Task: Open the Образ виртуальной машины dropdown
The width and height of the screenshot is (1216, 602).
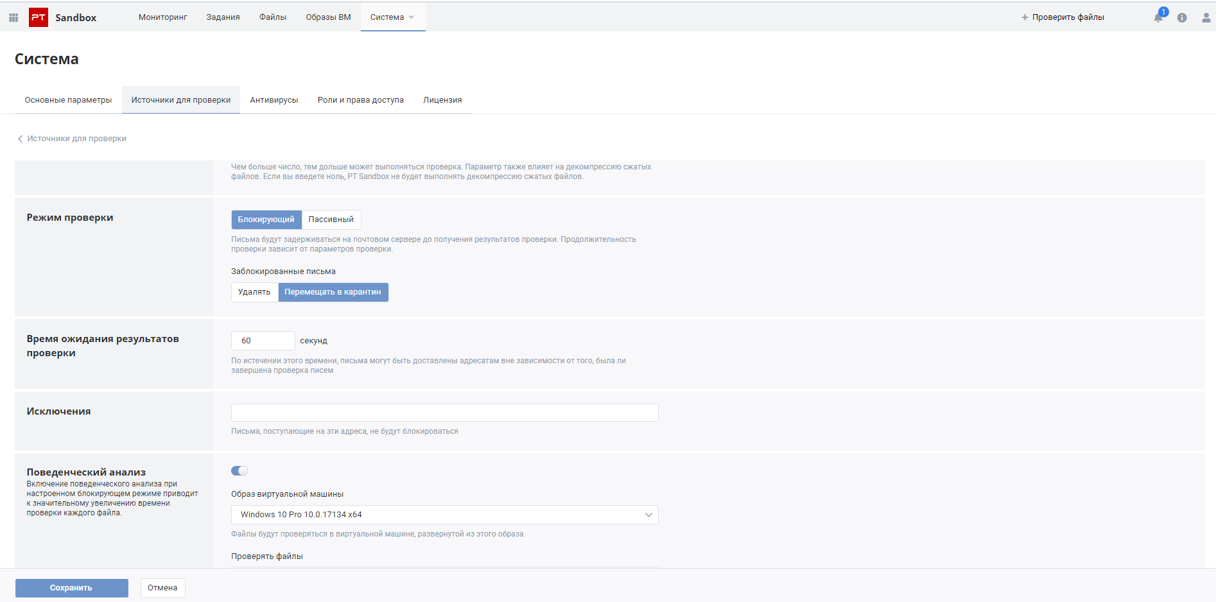Action: tap(445, 515)
